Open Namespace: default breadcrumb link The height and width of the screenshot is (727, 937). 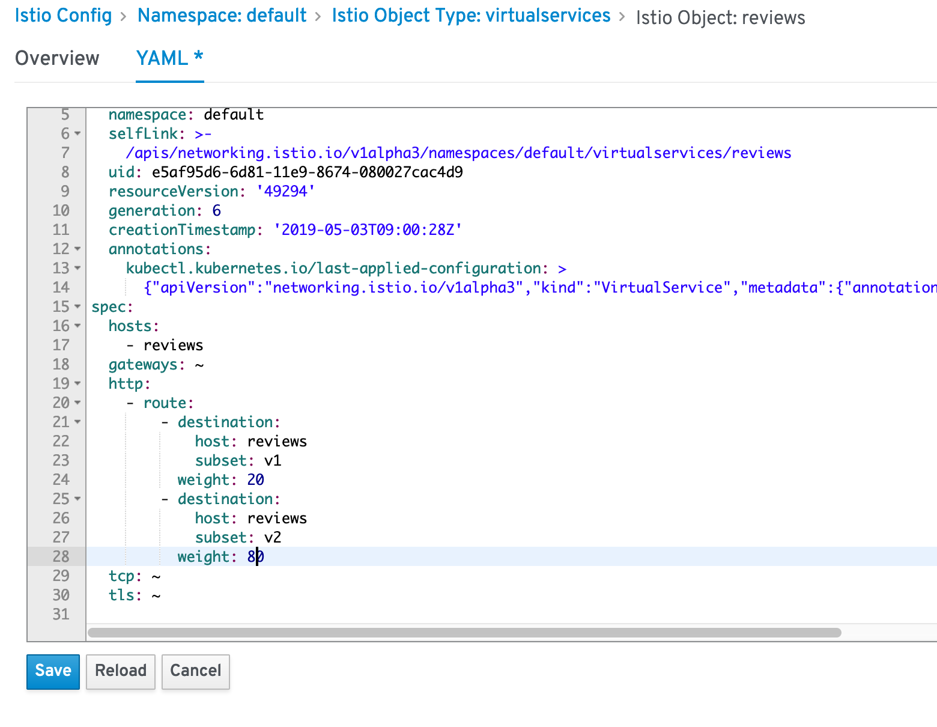(222, 16)
